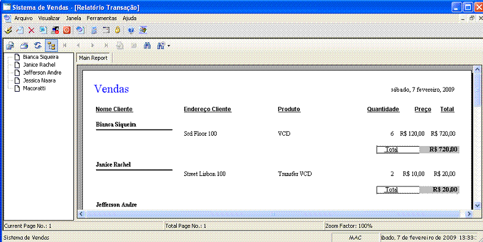The image size is (483, 242).
Task: Click the greyed-out close view icon
Action: pos(133,46)
